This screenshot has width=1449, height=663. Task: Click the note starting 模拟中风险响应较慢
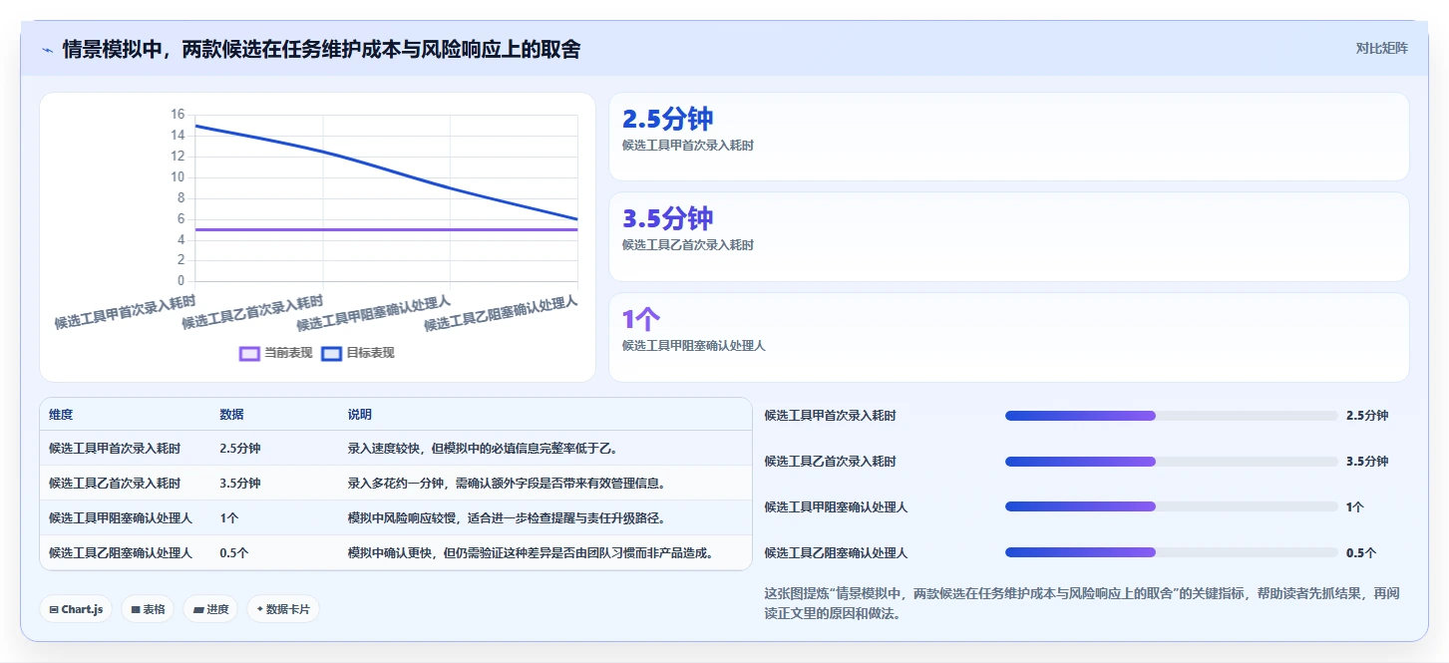click(x=507, y=518)
